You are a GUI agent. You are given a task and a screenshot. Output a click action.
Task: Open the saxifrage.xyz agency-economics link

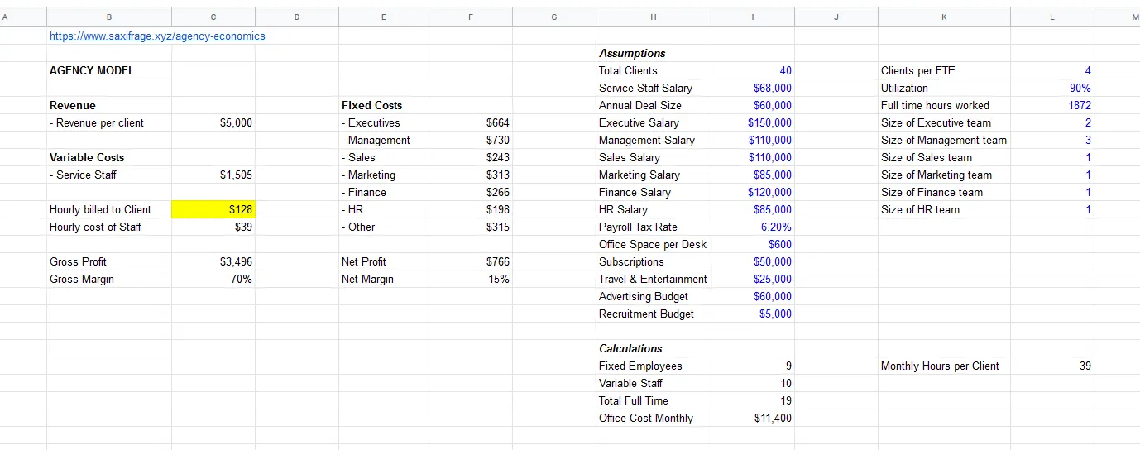(157, 36)
